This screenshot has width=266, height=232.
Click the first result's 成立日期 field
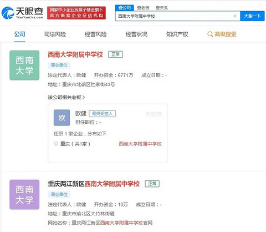(154, 75)
